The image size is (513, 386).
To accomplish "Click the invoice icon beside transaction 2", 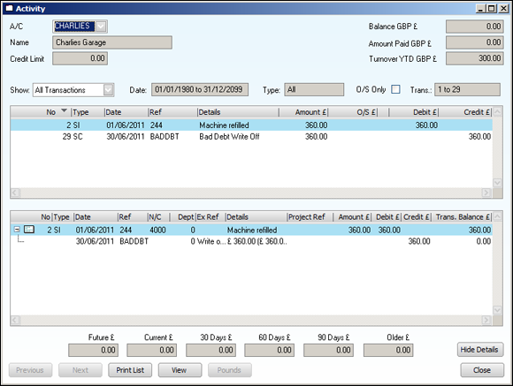I will [29, 230].
